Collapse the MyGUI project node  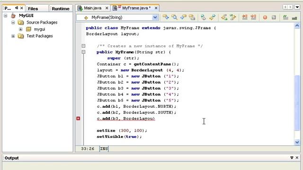[5, 16]
